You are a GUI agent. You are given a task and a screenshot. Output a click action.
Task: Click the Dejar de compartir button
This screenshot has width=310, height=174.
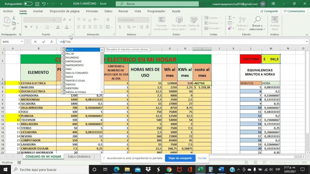pos(180,158)
